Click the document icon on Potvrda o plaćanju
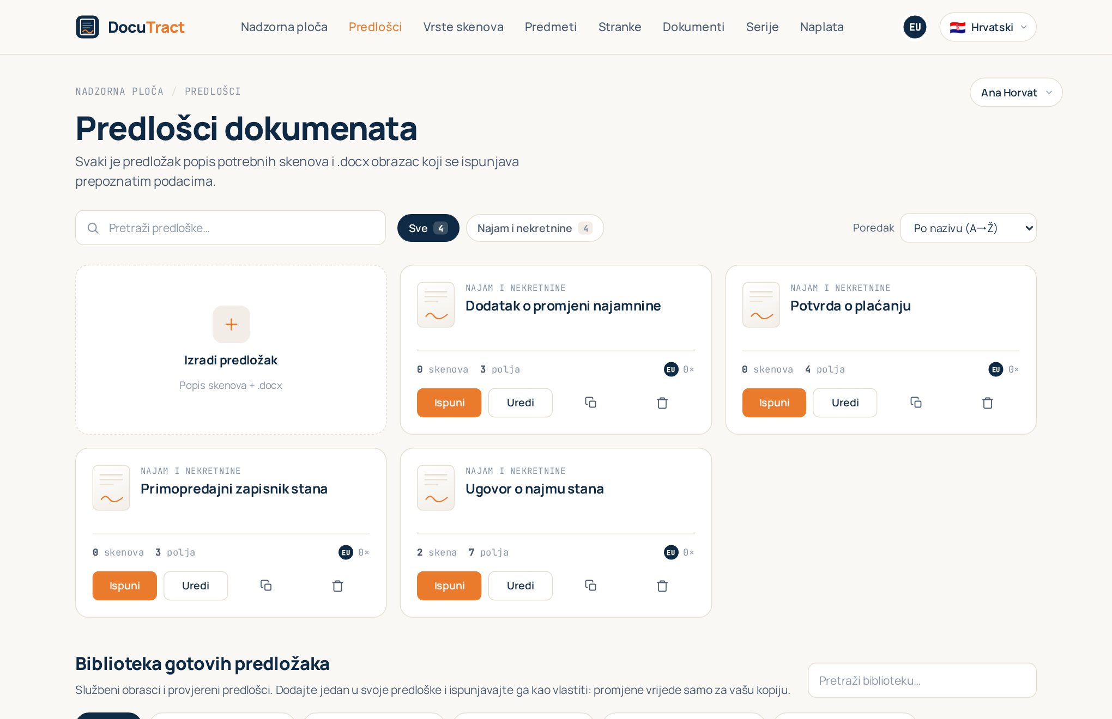Screen dimensions: 1112x719 pyautogui.click(x=761, y=304)
